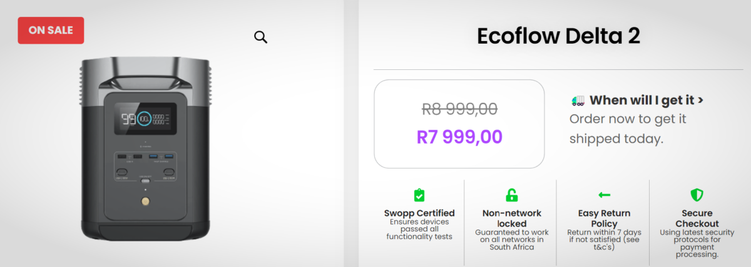Click 'Order now to get it shipped today' text
751x267 pixels.
(x=628, y=129)
